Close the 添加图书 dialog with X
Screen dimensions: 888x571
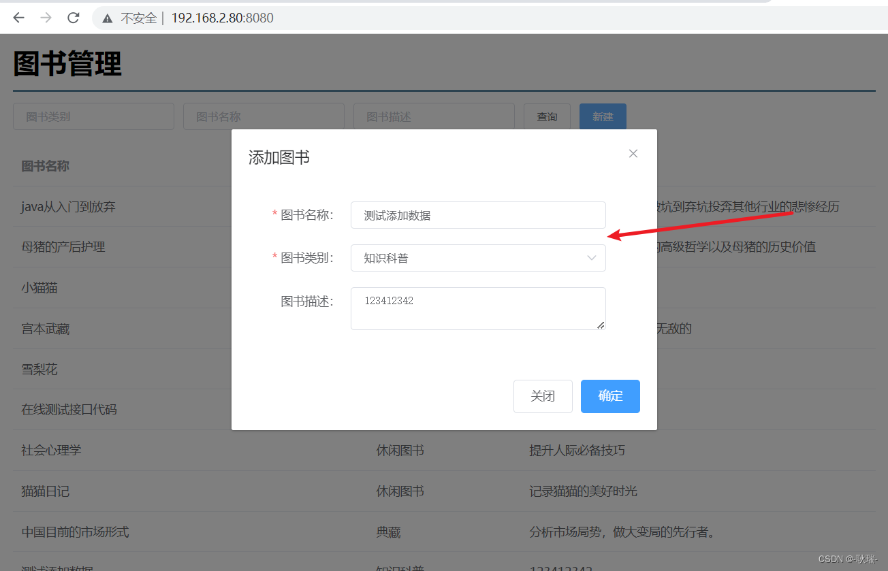click(x=633, y=154)
